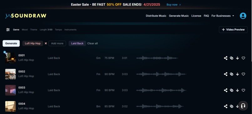The width and height of the screenshot is (252, 114).
Task: Play track 0001 via its thumbnail
Action: (x=10, y=58)
